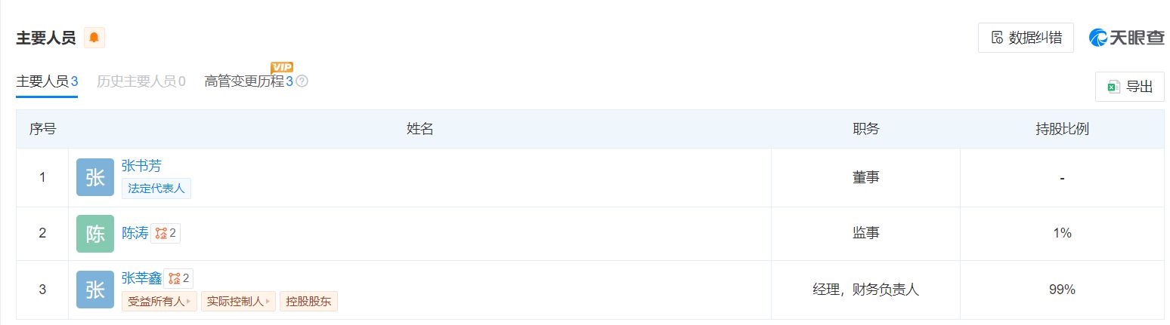Click the 数据纠错 button
This screenshot has width=1170, height=325.
(x=1026, y=38)
